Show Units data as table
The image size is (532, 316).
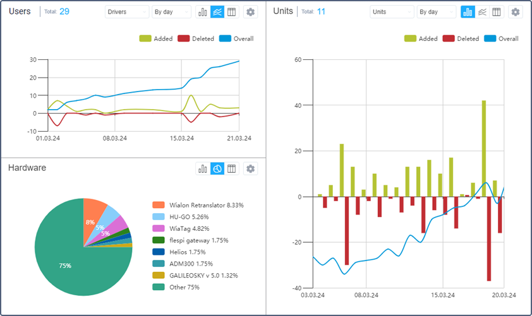(497, 12)
